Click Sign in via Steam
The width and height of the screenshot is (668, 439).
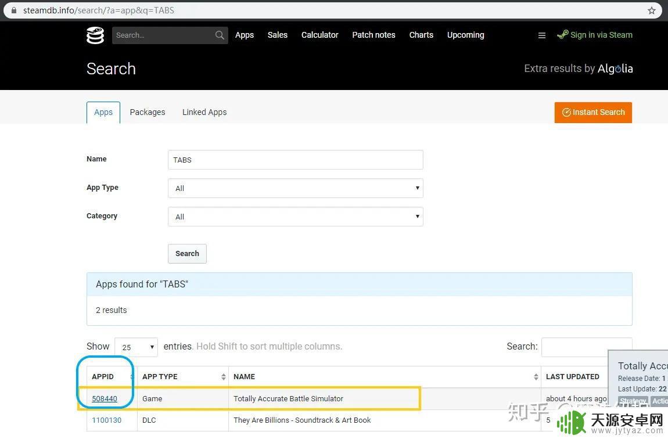[x=595, y=35]
